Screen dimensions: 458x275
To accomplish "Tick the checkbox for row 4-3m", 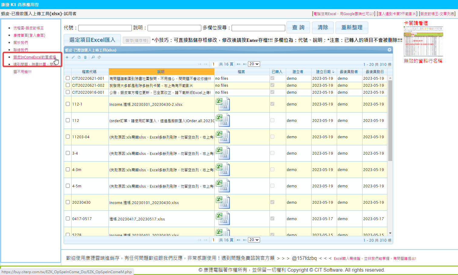I will tap(68, 169).
